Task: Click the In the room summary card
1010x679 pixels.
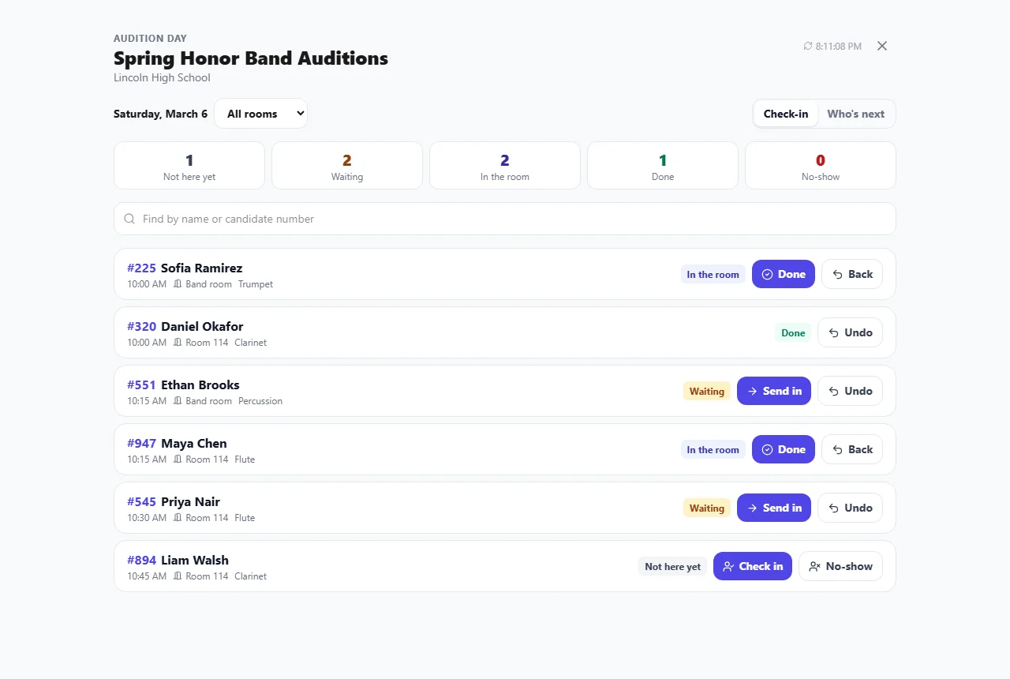Action: tap(505, 166)
